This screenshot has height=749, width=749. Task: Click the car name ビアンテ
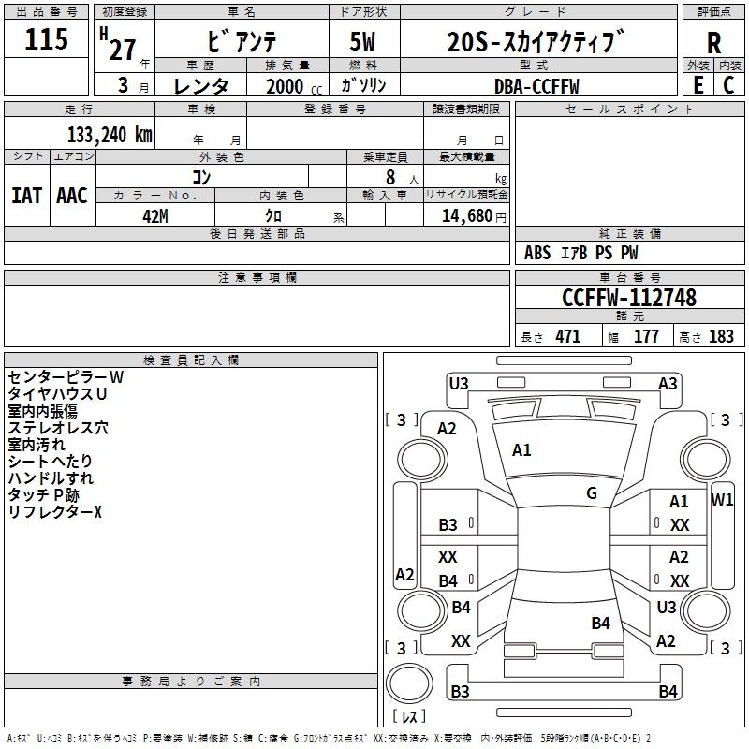[242, 41]
